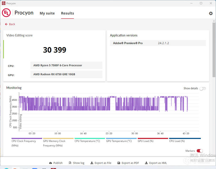Viewport: 216px width, 169px height.
Task: Toggle CPU Temperature legend series
Action: click(90, 140)
